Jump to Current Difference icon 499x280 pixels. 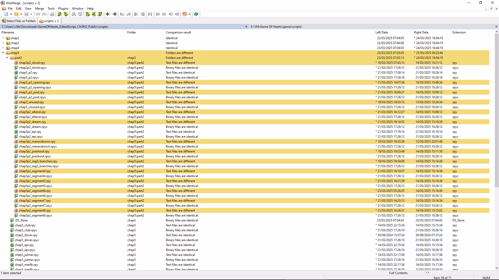pos(94,14)
